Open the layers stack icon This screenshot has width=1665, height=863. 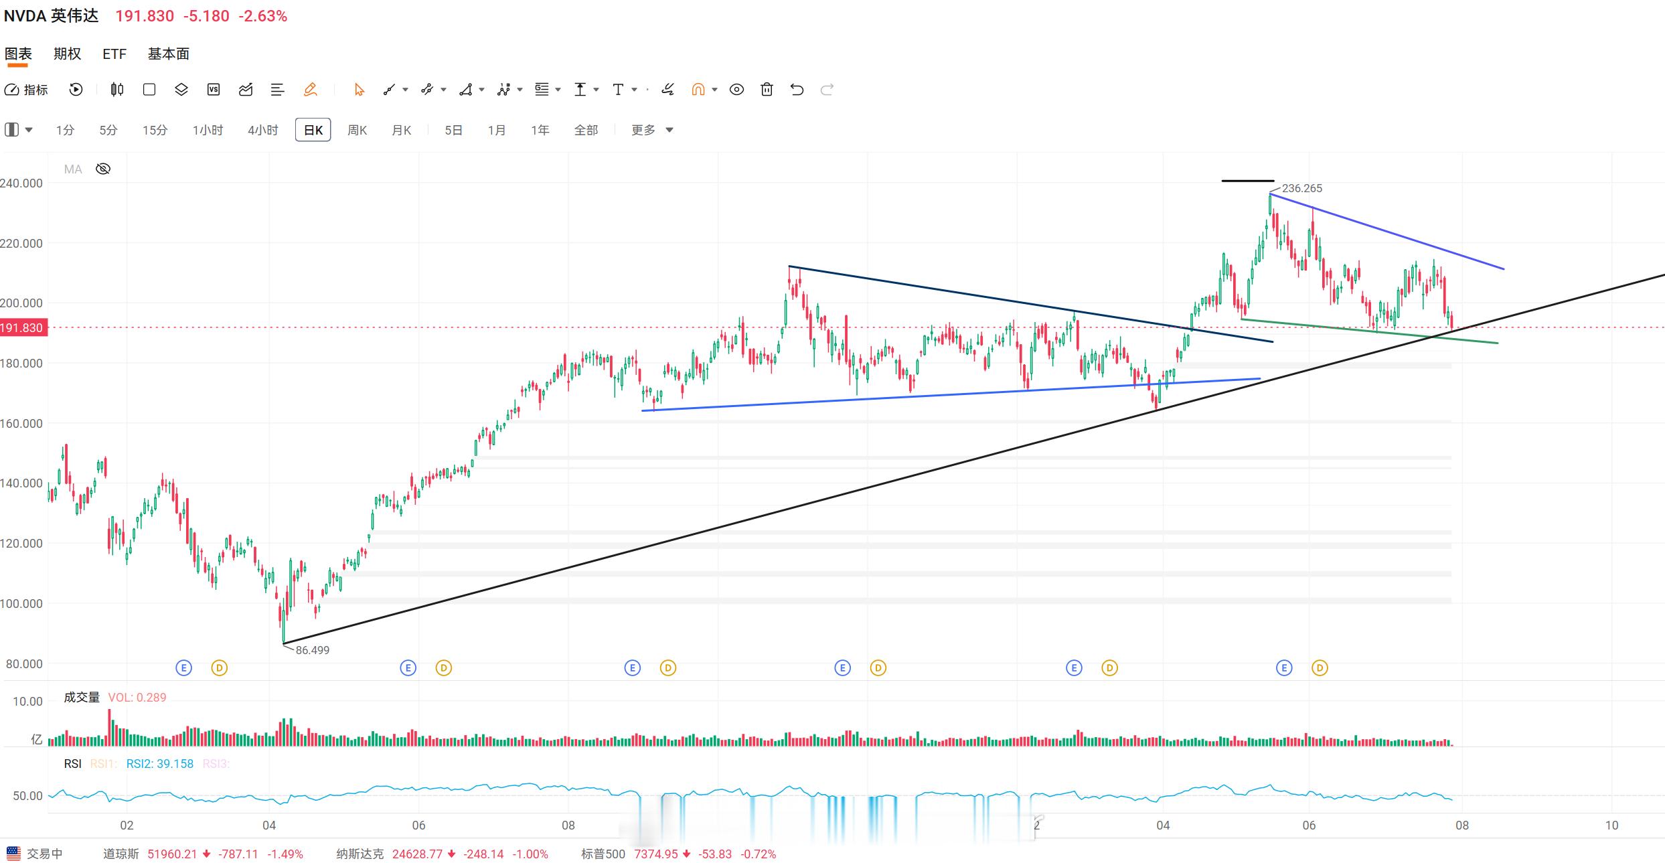(181, 90)
